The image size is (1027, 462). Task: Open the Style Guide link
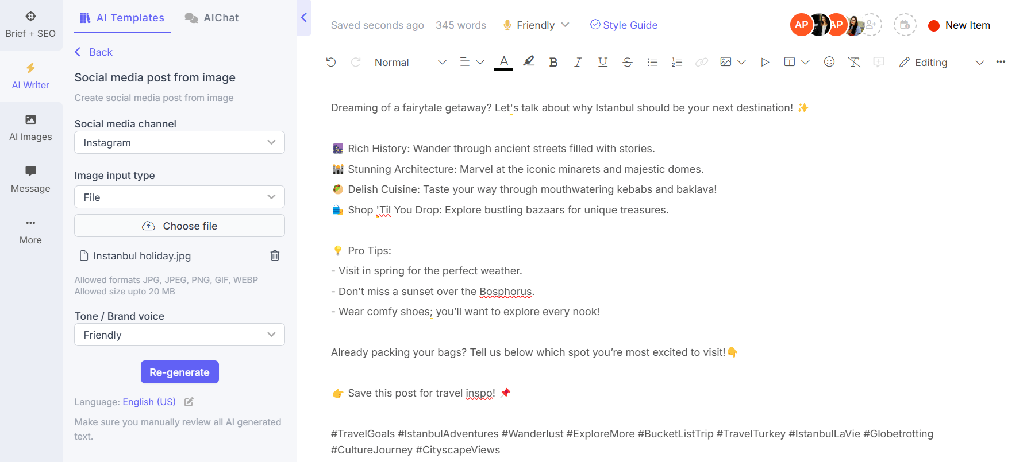(624, 25)
